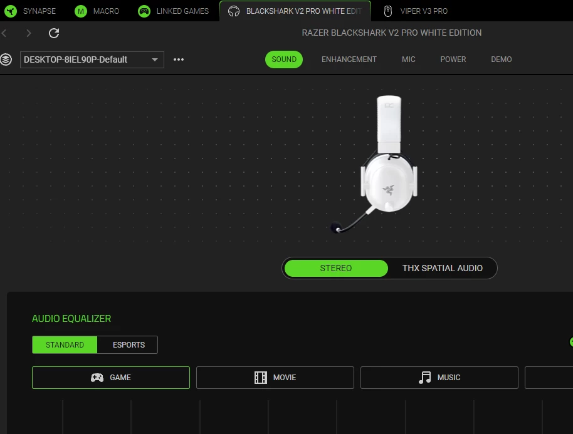Screen dimensions: 573x434
Task: Open the SYNAPSE tab
Action: tap(30, 11)
